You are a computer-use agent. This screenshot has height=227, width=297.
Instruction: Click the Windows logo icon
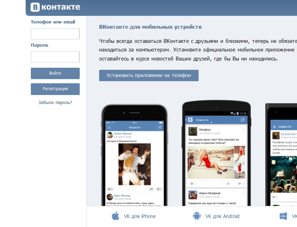tap(283, 216)
